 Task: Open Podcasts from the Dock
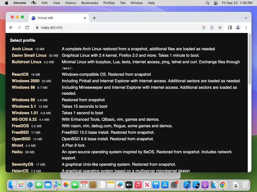tap(205, 185)
